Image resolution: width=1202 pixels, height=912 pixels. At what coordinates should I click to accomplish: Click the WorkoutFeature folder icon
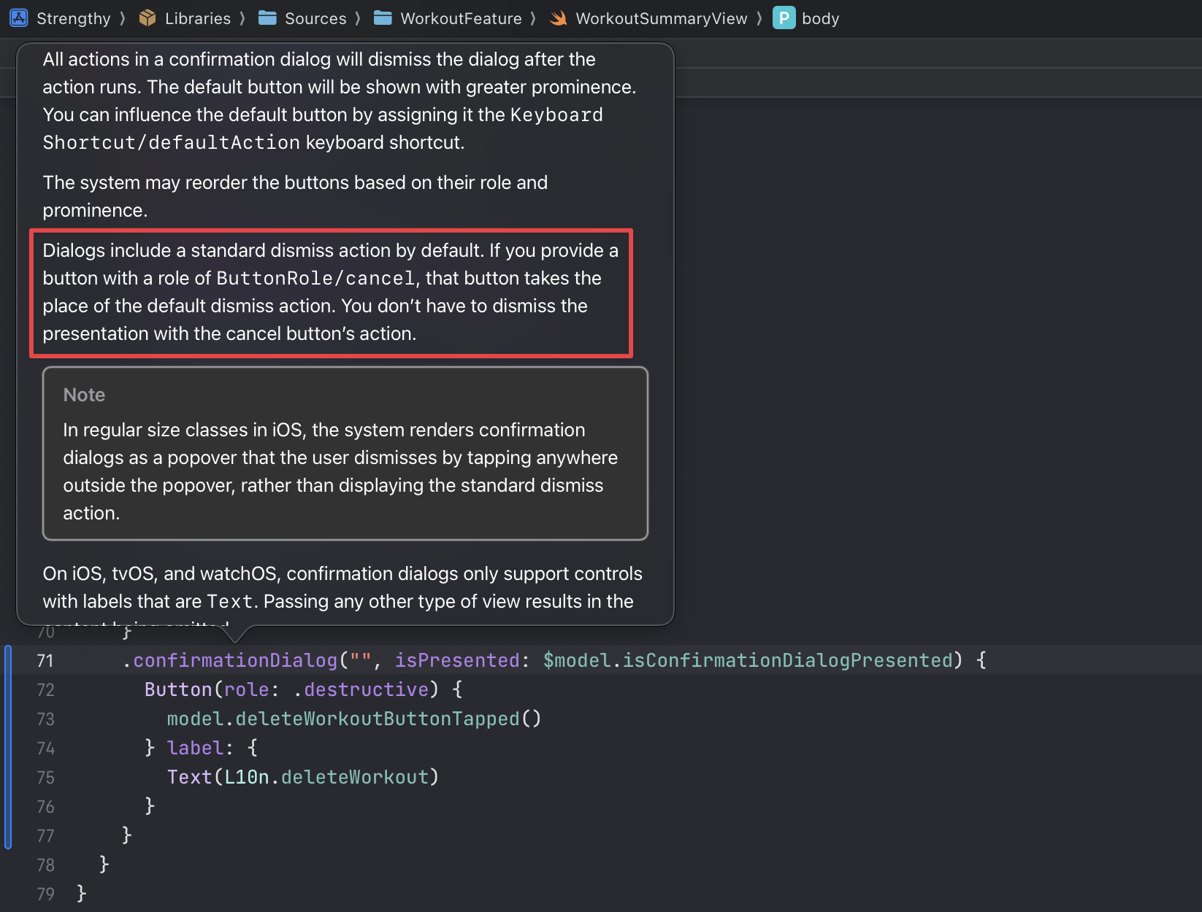[383, 18]
